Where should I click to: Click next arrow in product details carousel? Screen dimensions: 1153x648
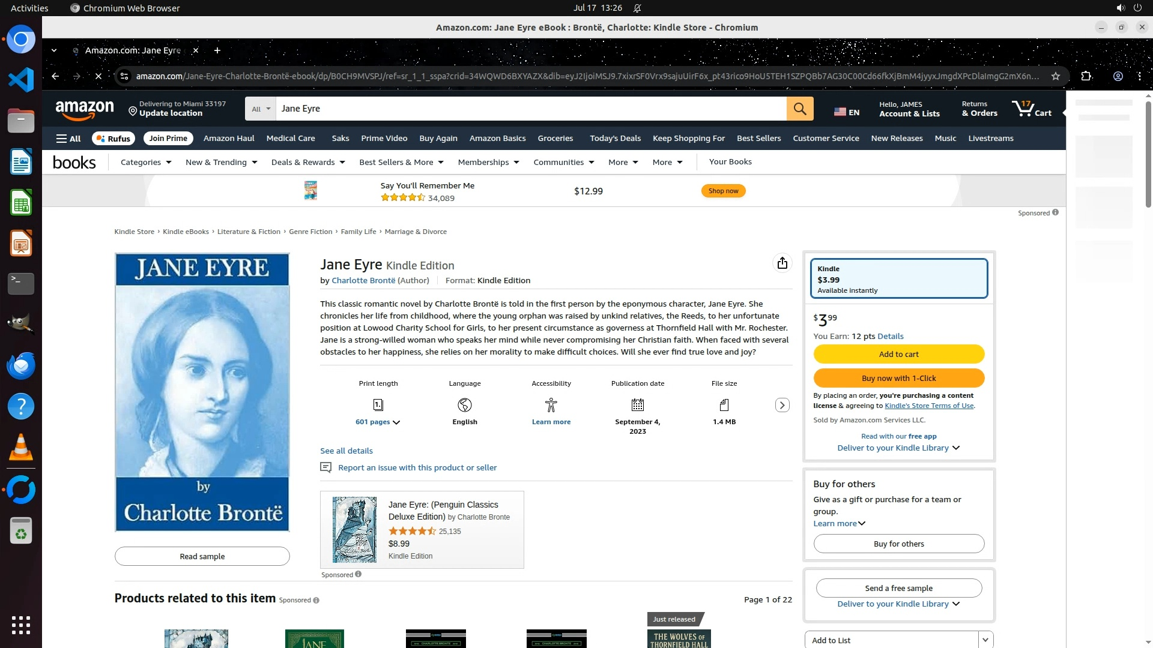[782, 406]
